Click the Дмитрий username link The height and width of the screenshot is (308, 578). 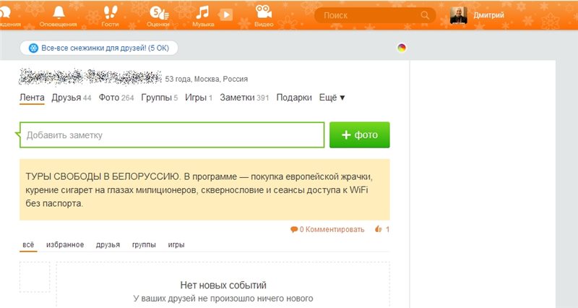tap(488, 15)
